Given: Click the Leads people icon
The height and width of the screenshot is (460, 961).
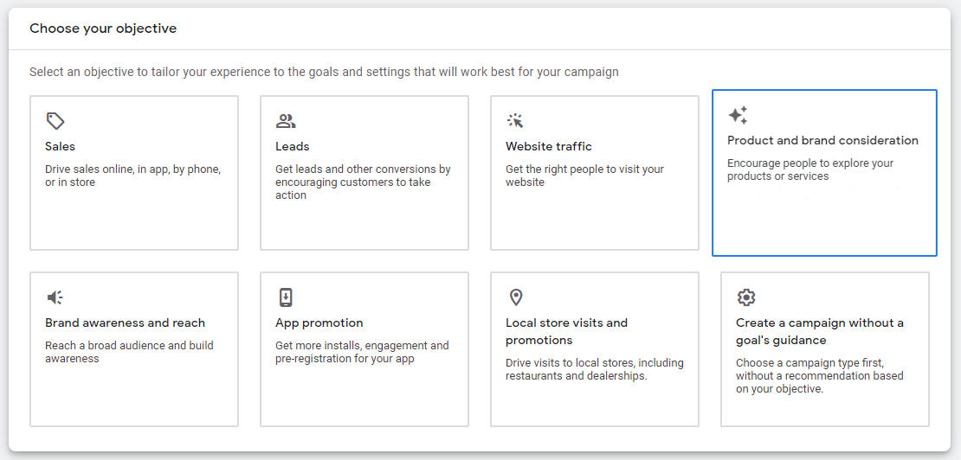Looking at the screenshot, I should click(286, 121).
